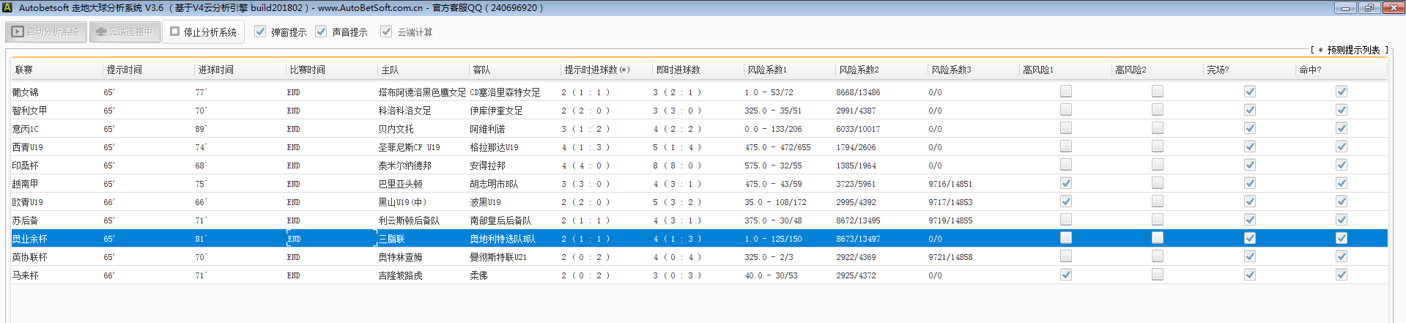This screenshot has width=1406, height=323.
Task: Sort by the 联赛 column header
Action: (x=24, y=70)
